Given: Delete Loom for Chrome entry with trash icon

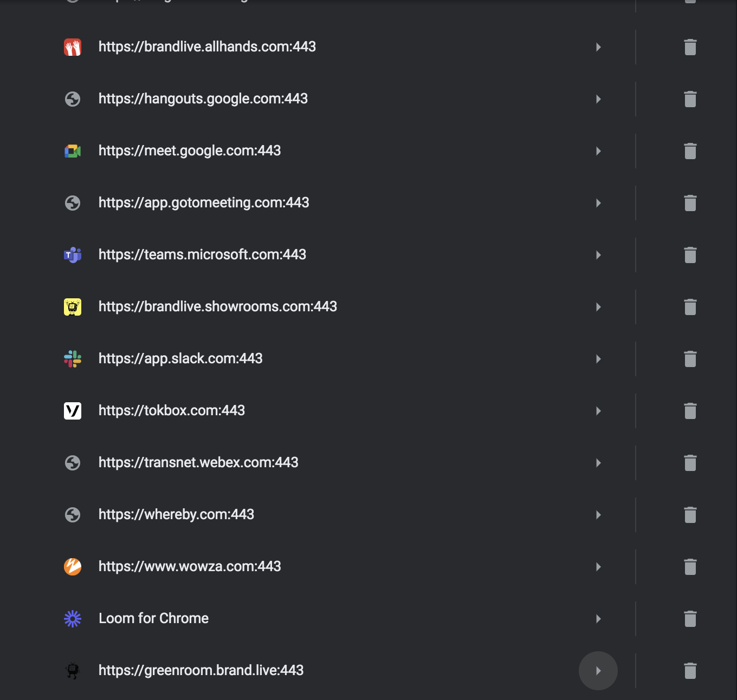Looking at the screenshot, I should (690, 619).
